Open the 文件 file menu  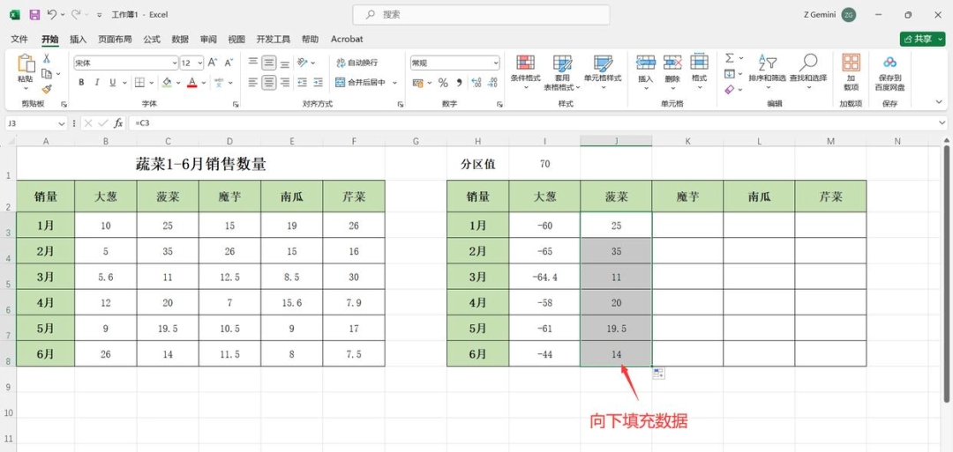coord(19,39)
